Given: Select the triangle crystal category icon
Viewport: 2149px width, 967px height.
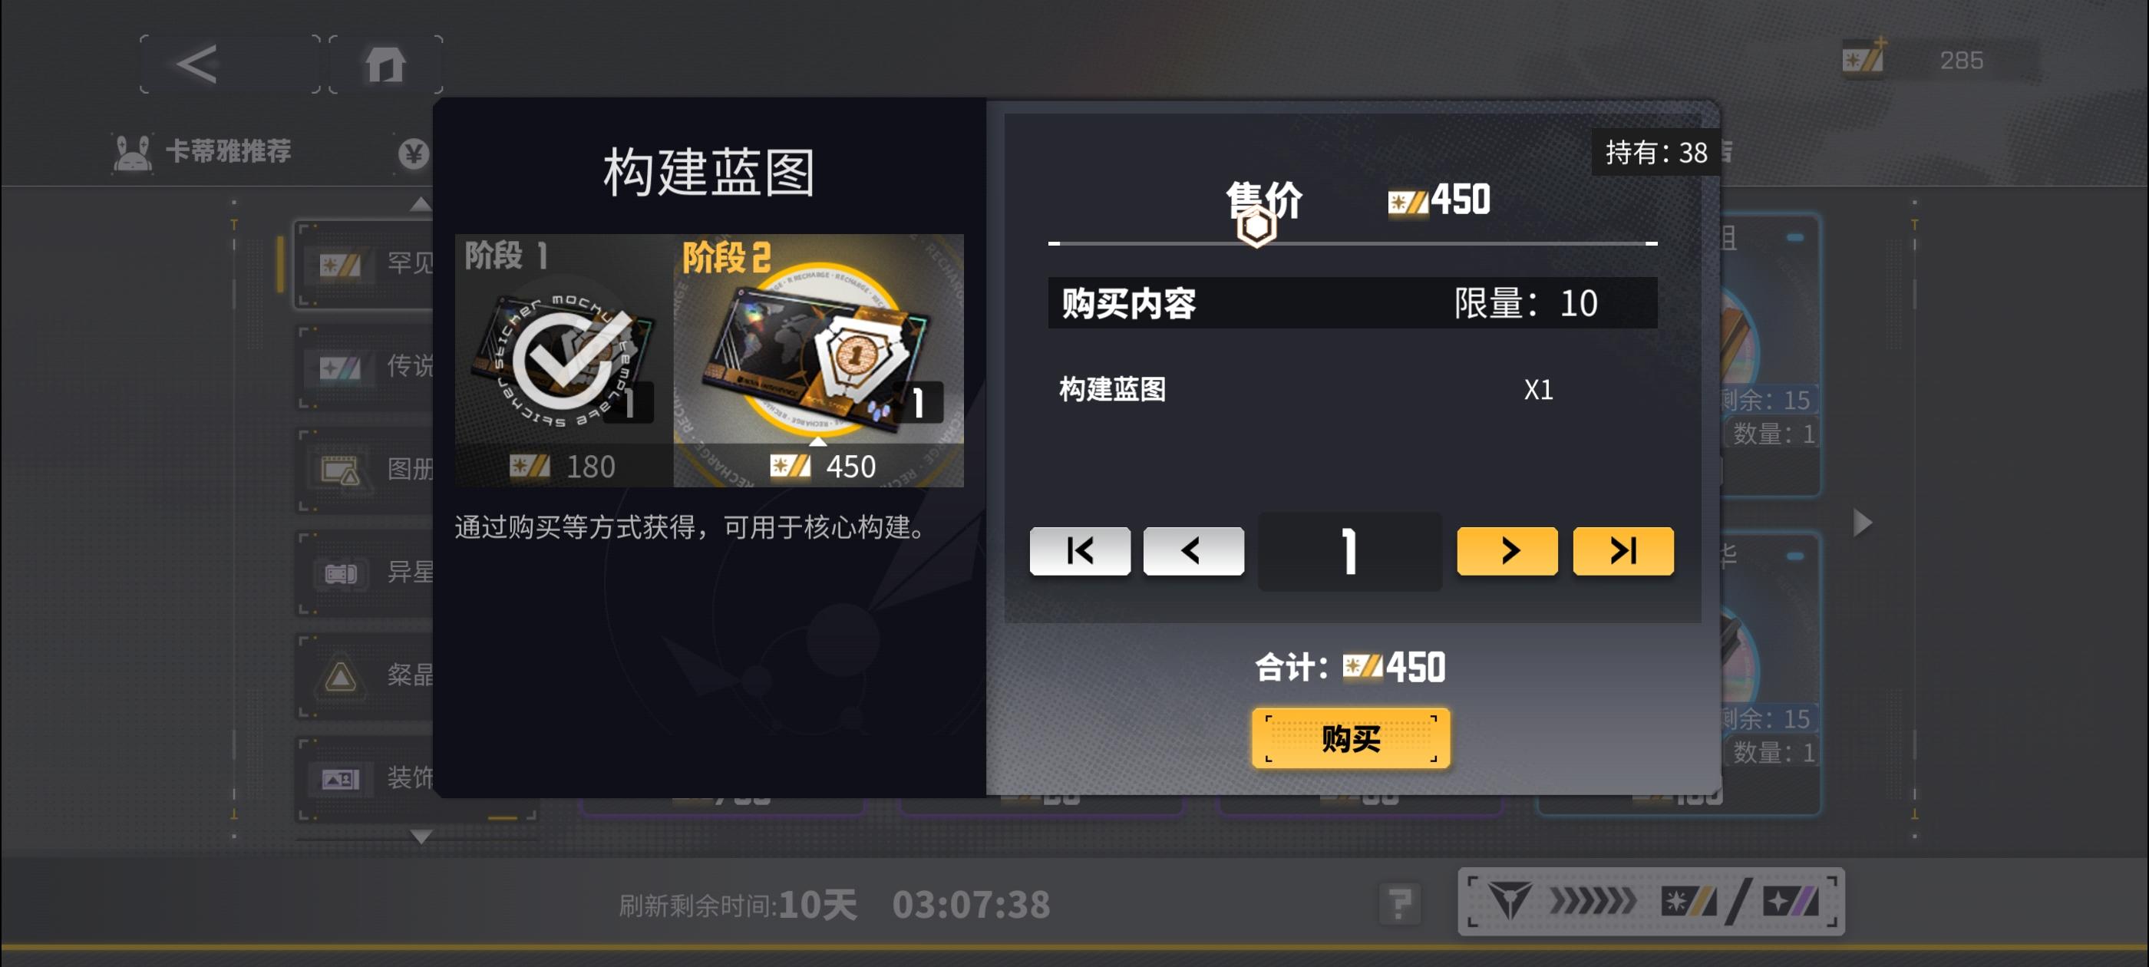Looking at the screenshot, I should (339, 676).
